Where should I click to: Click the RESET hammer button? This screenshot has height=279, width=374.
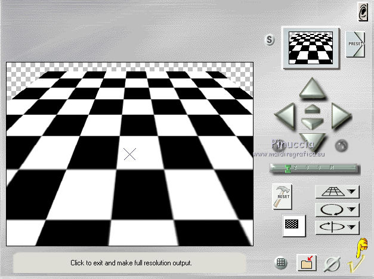tap(282, 196)
